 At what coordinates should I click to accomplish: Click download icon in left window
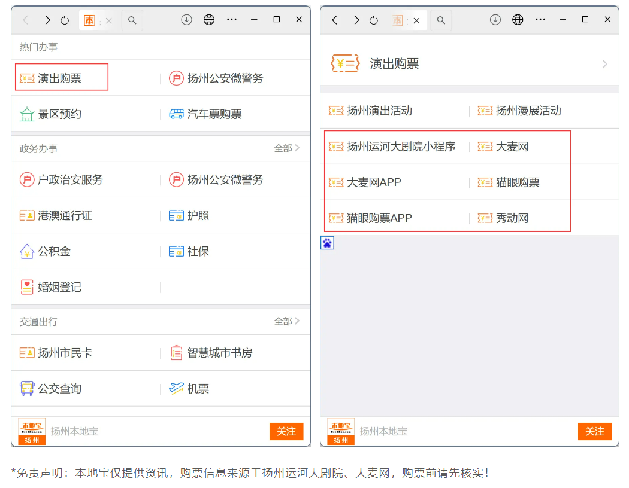(x=186, y=19)
